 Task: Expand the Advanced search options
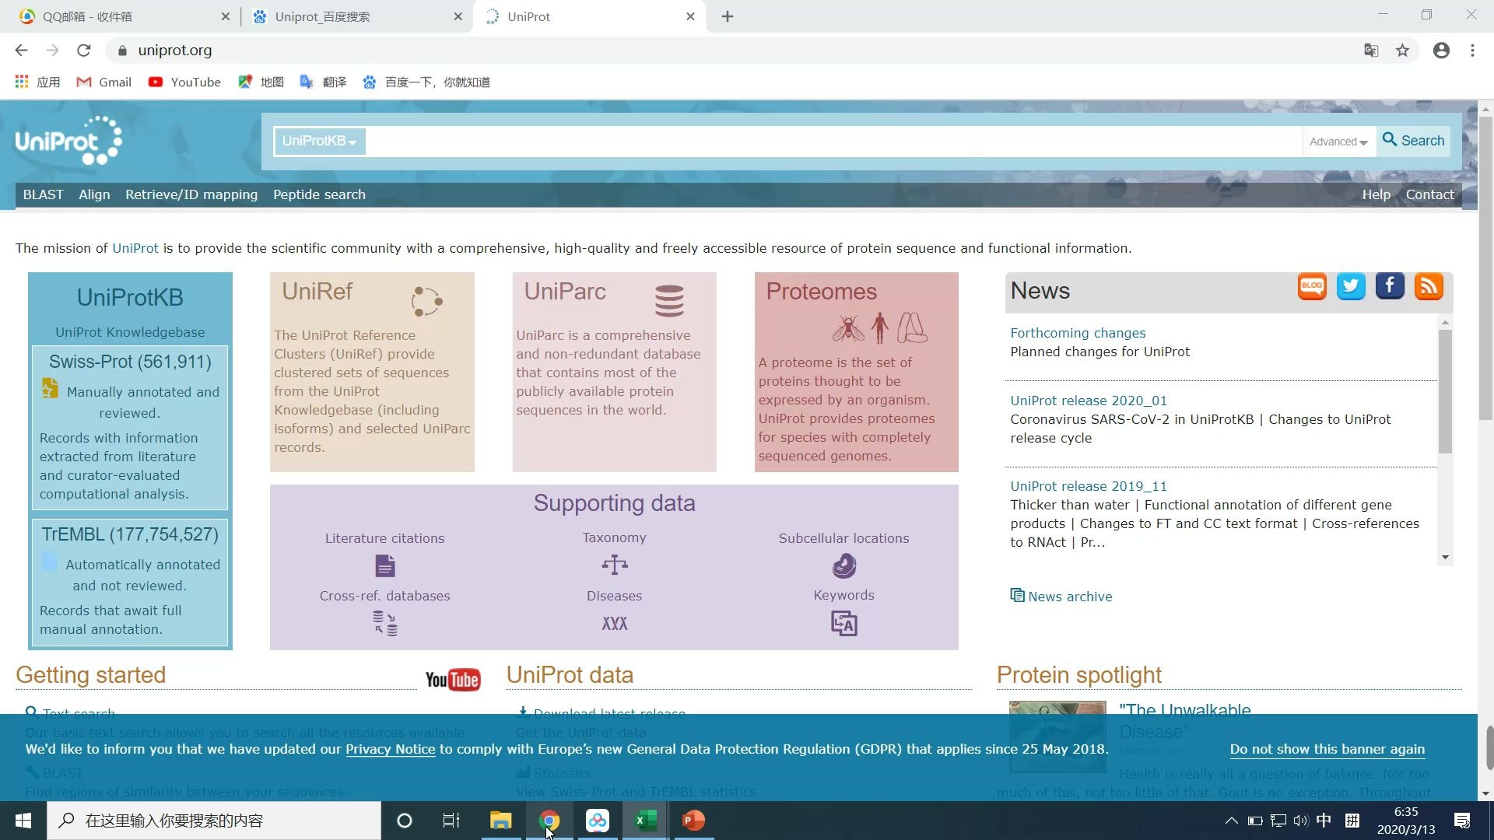click(1337, 142)
